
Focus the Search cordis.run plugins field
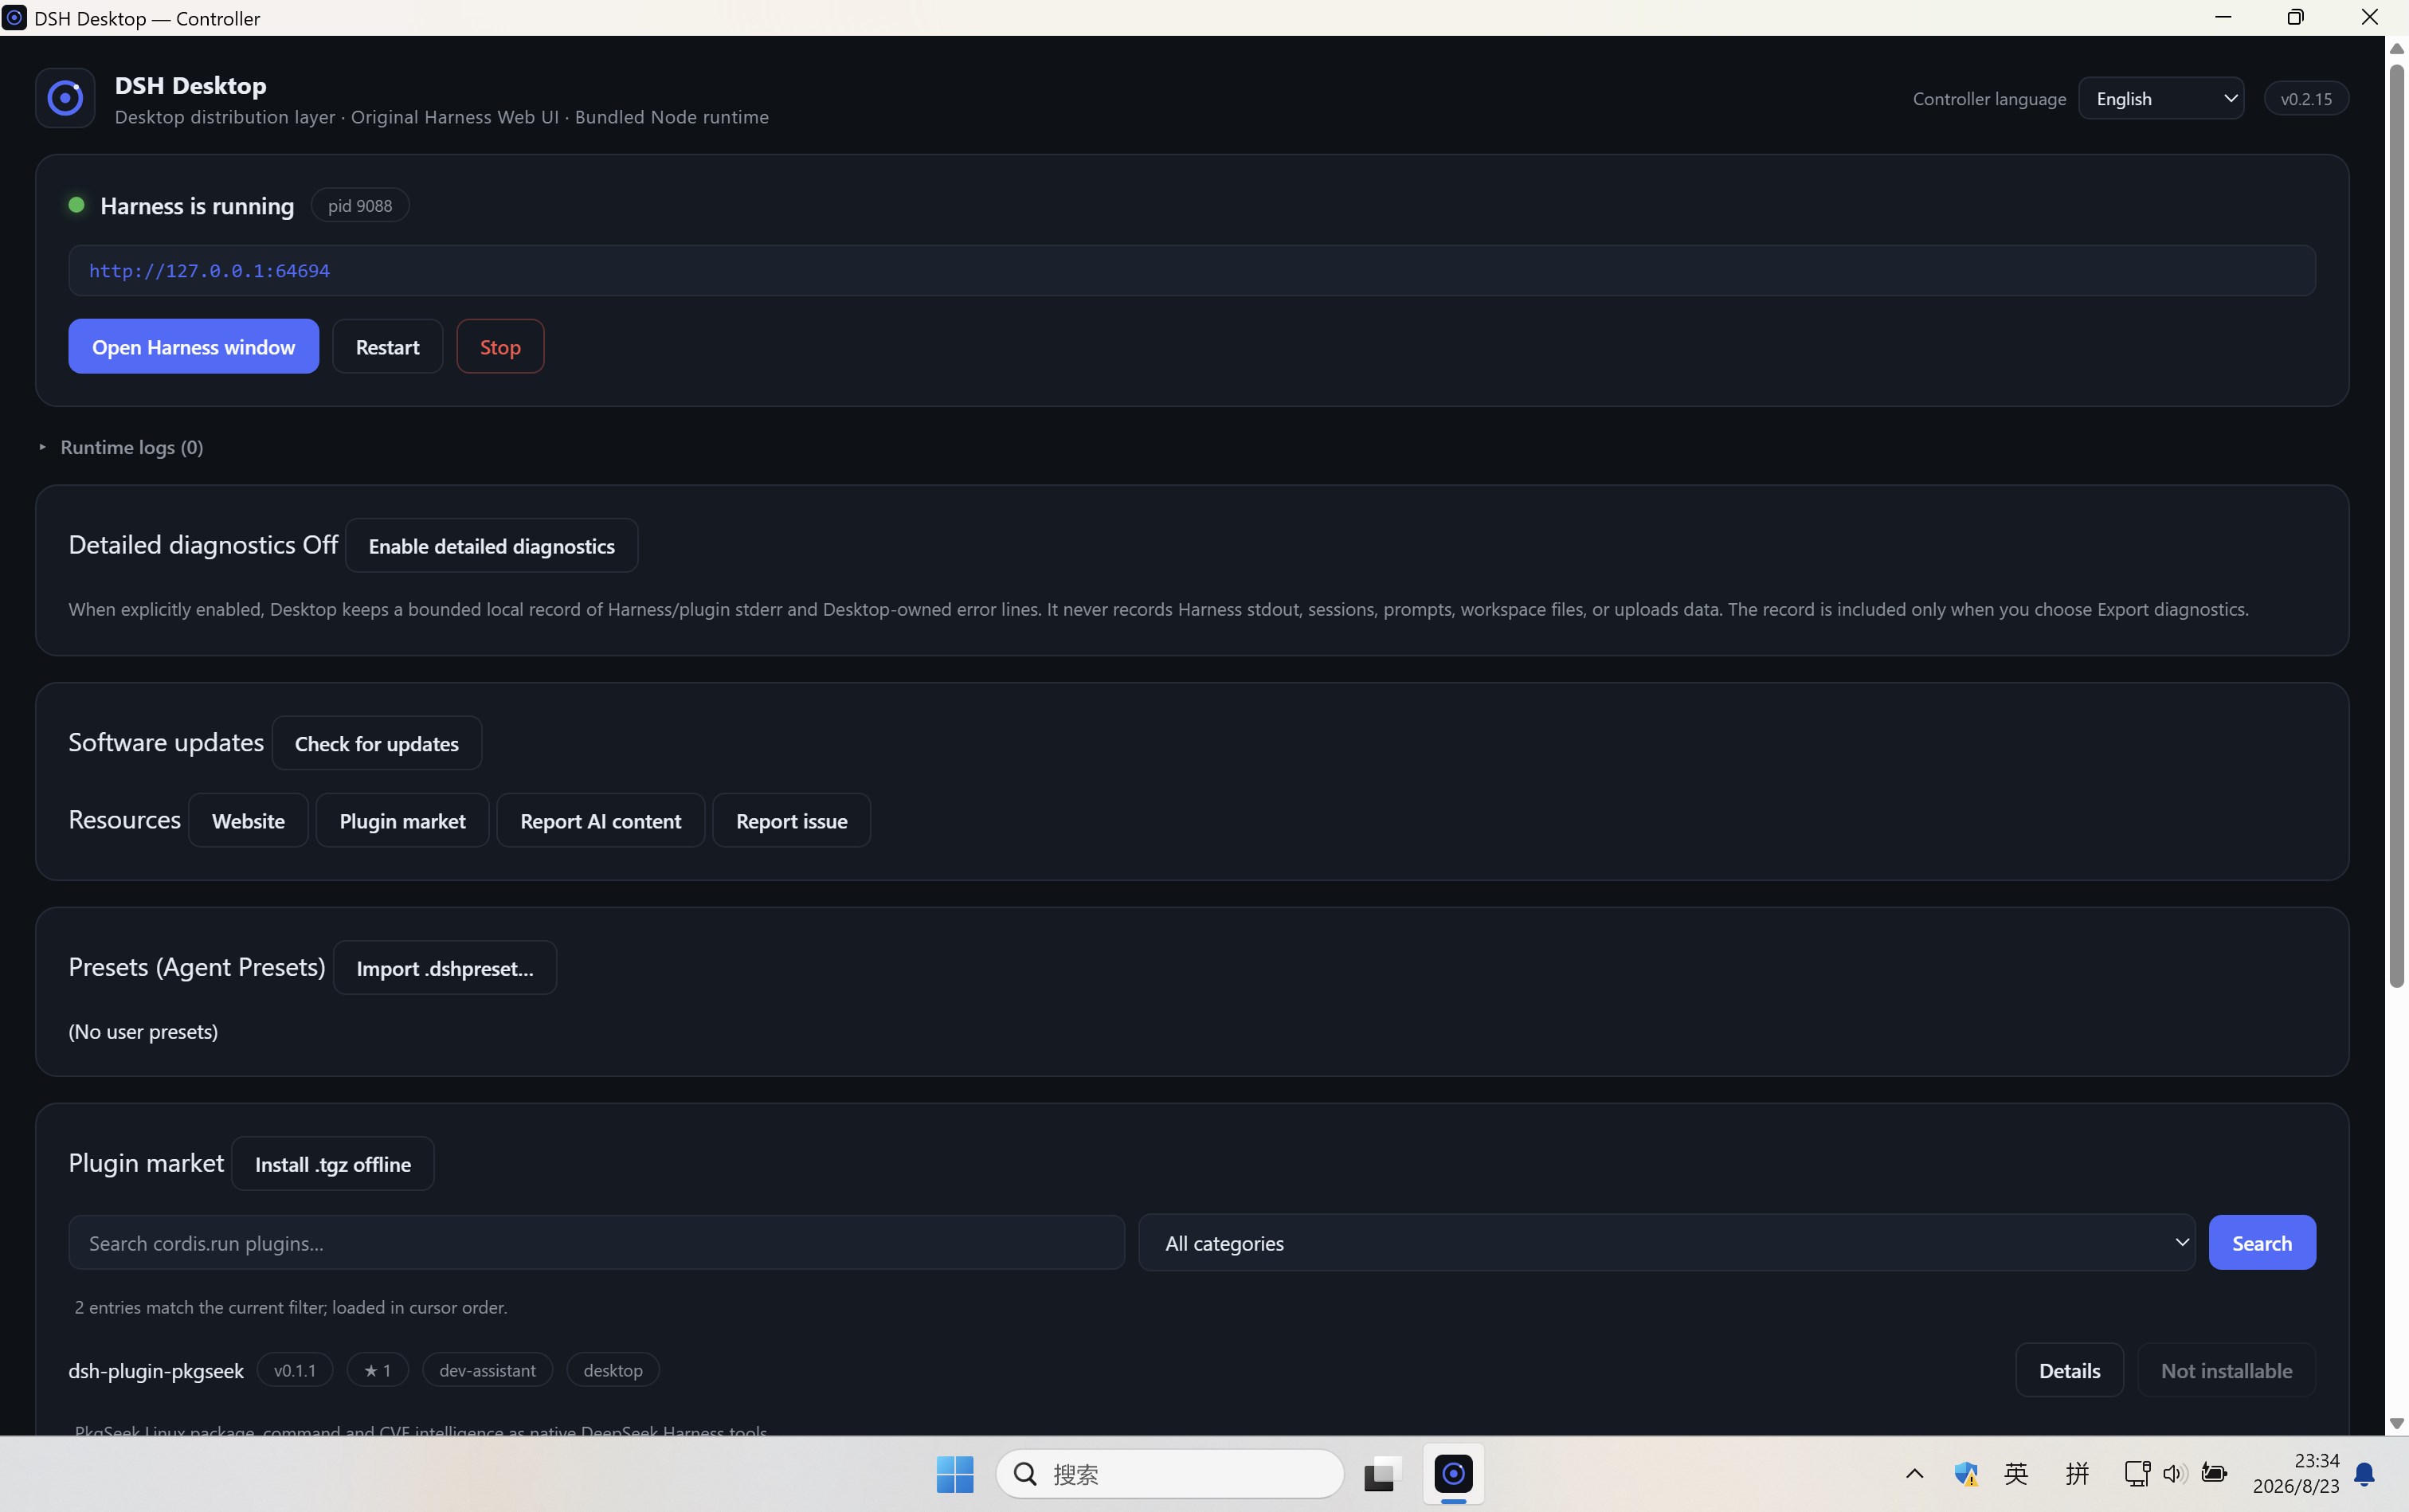tap(597, 1243)
